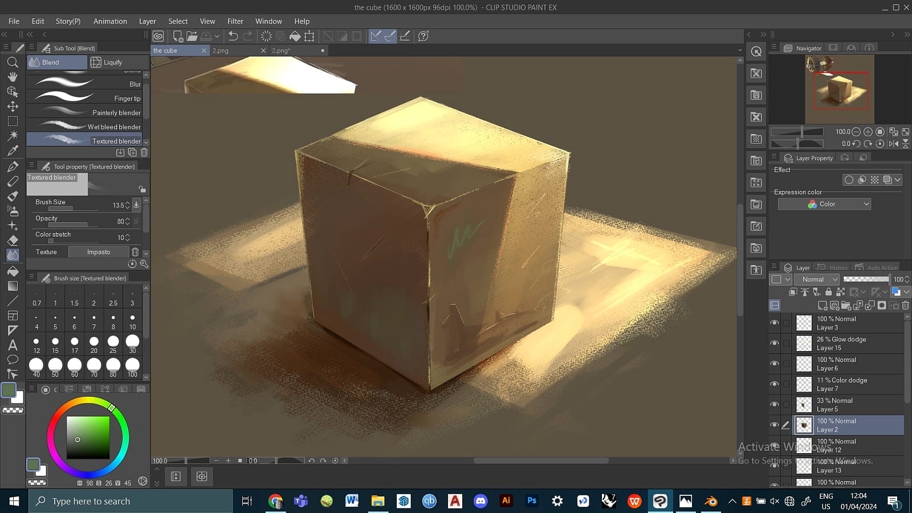This screenshot has width=912, height=513.
Task: Select the rectangle Selection tool
Action: tap(13, 121)
